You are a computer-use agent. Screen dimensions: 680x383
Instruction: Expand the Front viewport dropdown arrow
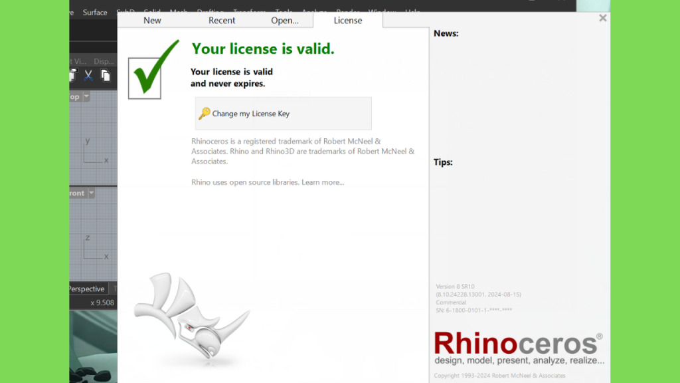click(x=92, y=193)
